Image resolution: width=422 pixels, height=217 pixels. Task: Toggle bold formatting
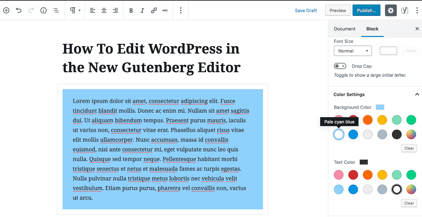131,11
